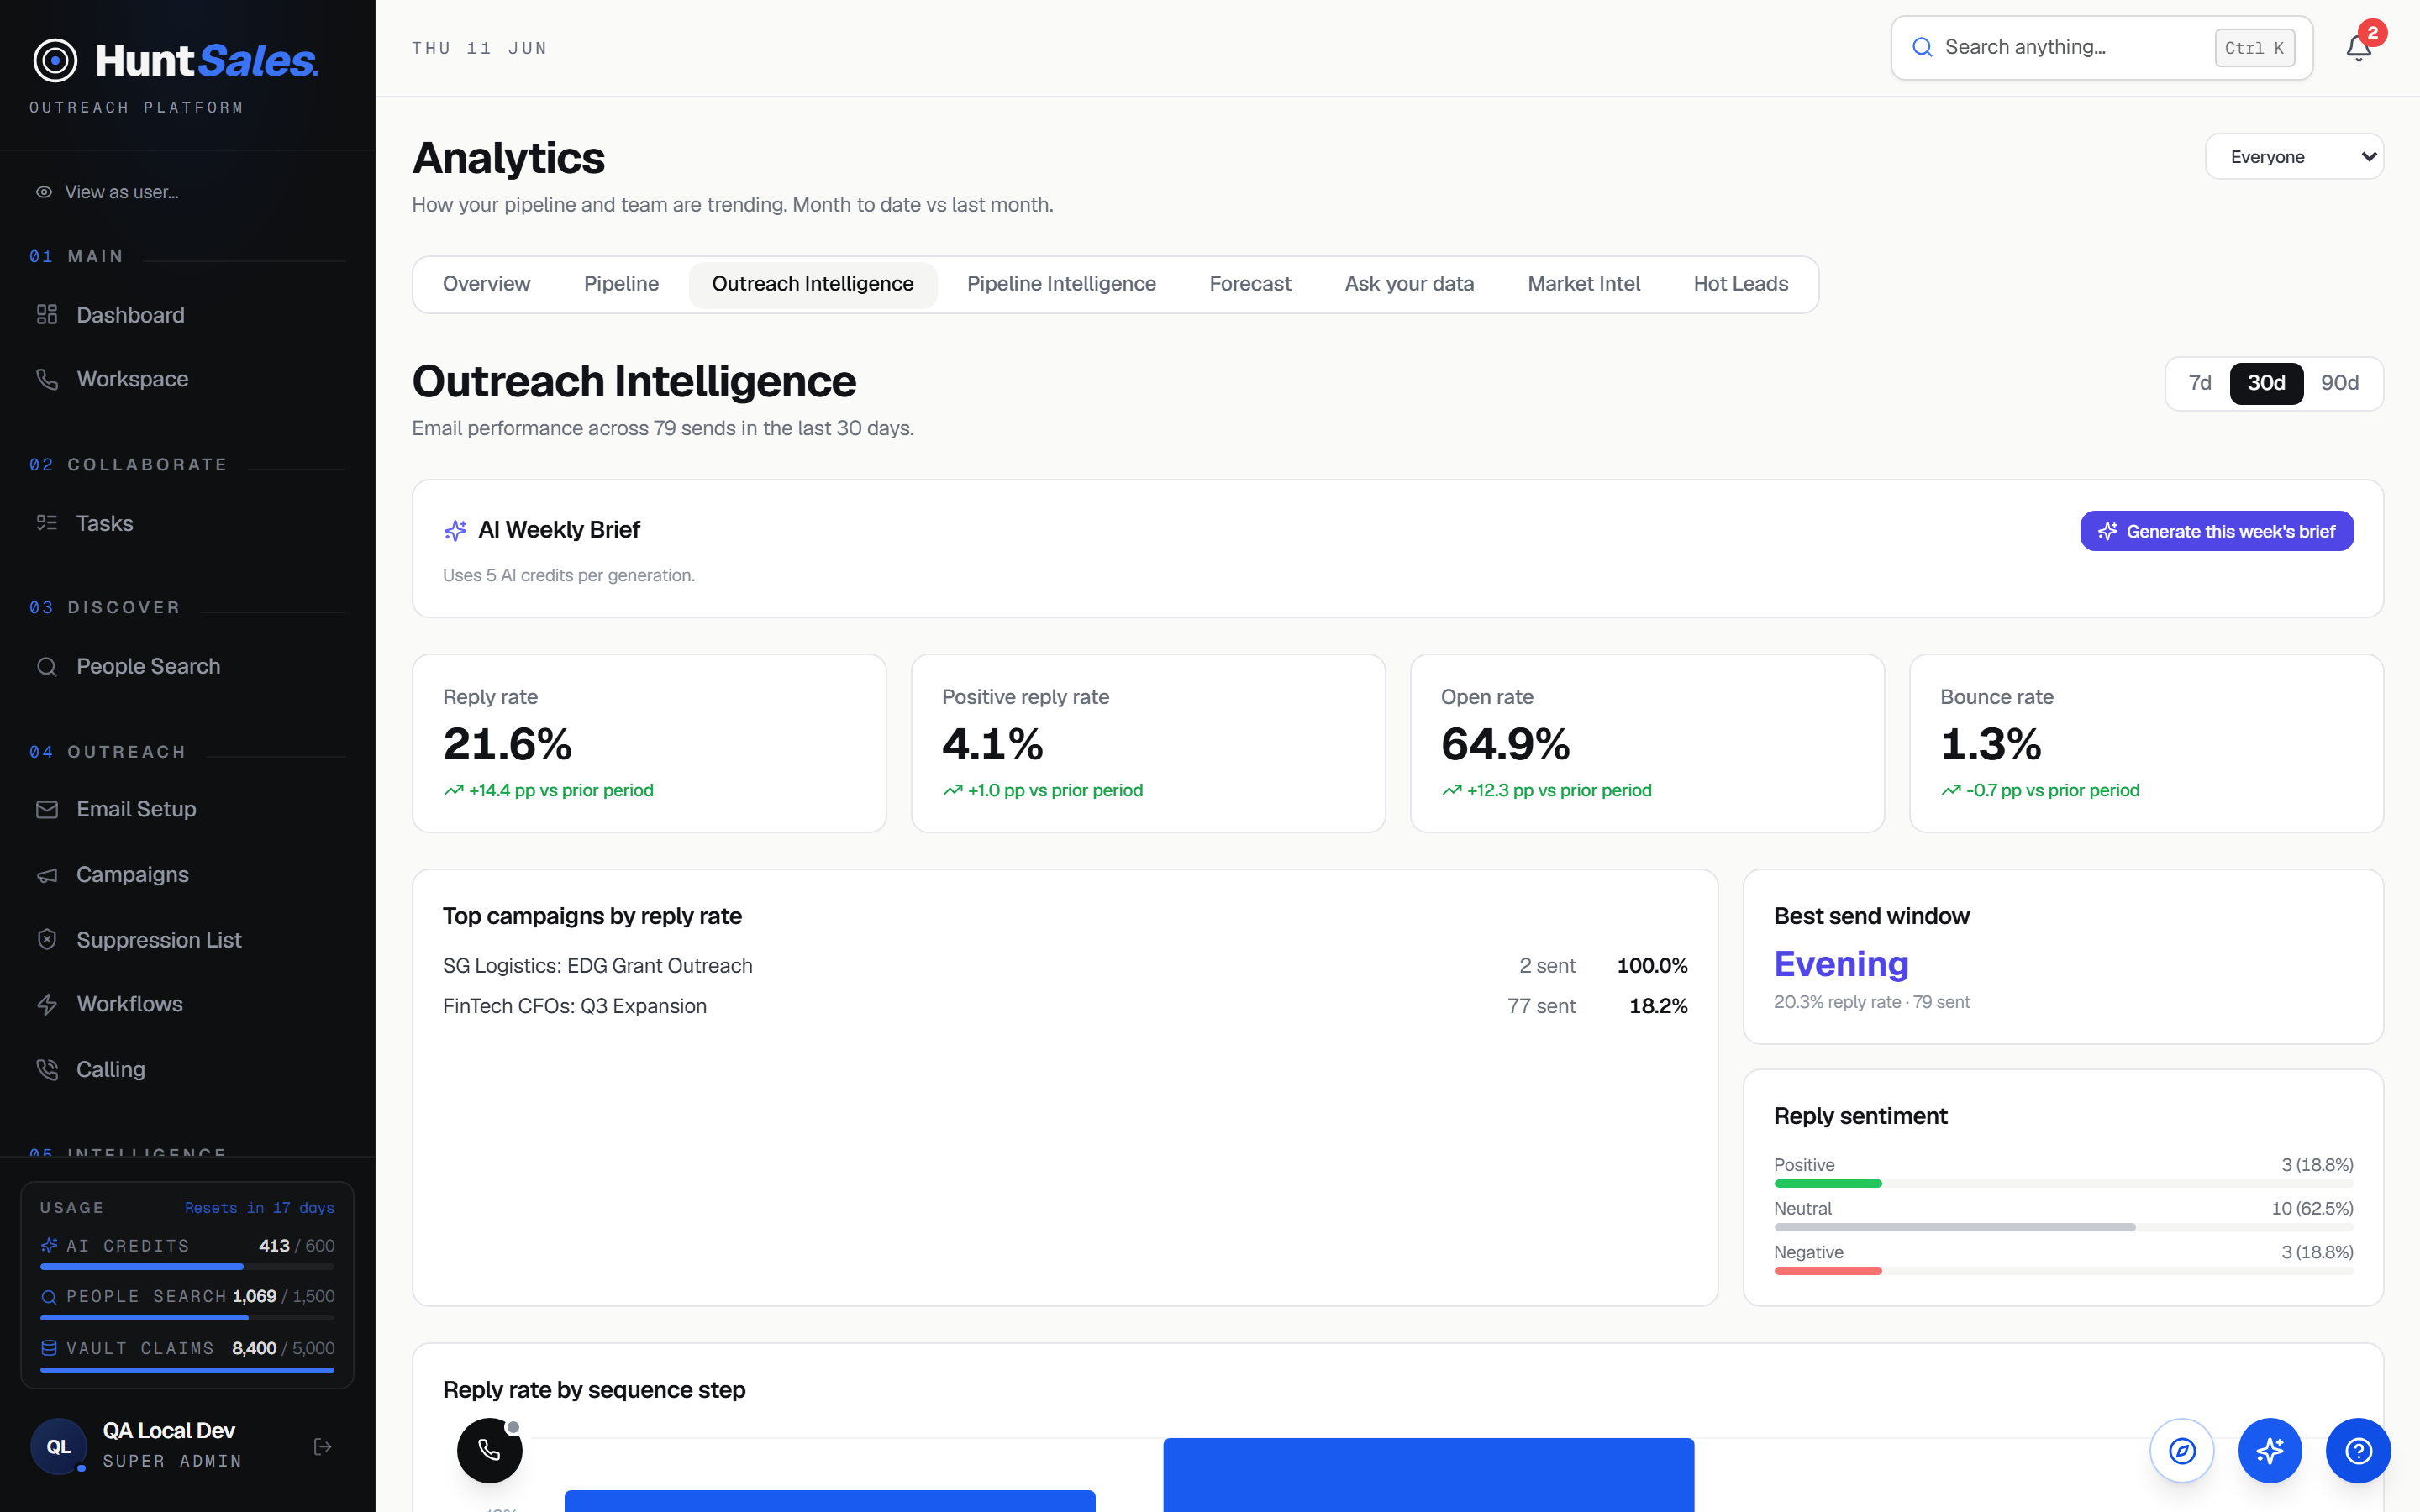Click the Reply rate trend arrow icon
Viewport: 2420px width, 1512px height.
click(x=453, y=790)
